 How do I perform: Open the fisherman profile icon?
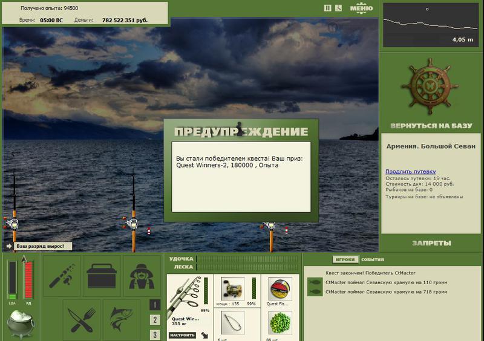(142, 276)
